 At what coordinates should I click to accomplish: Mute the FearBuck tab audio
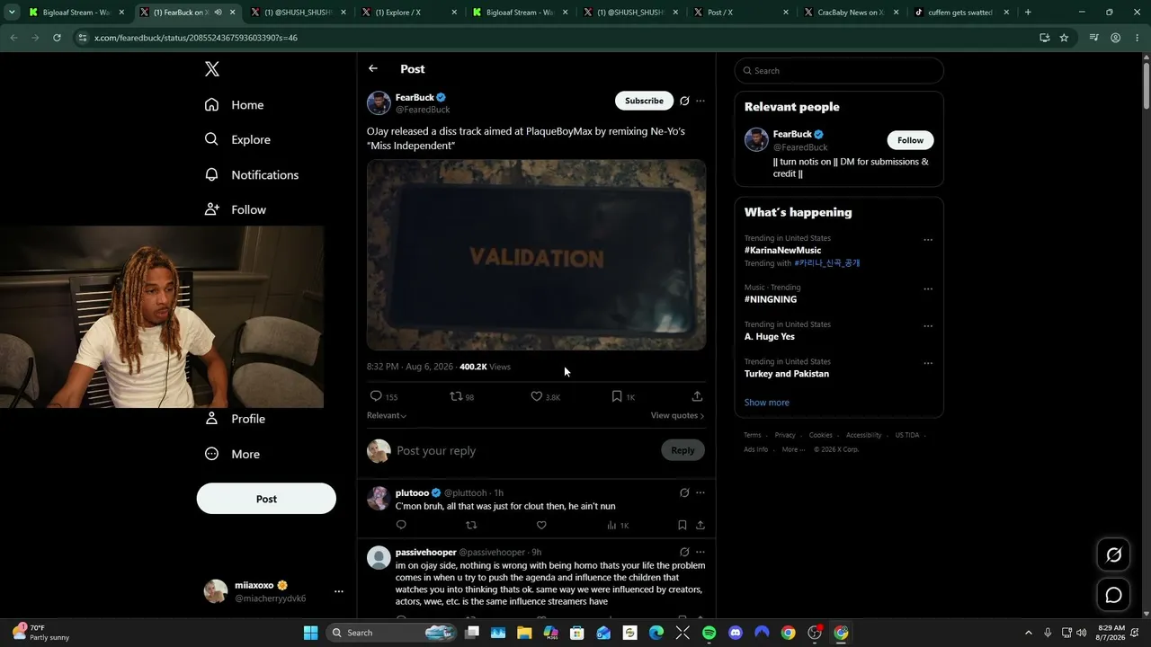pyautogui.click(x=218, y=13)
